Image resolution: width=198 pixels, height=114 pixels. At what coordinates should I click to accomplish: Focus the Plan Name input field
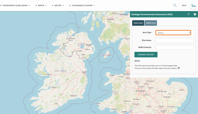pos(174,41)
